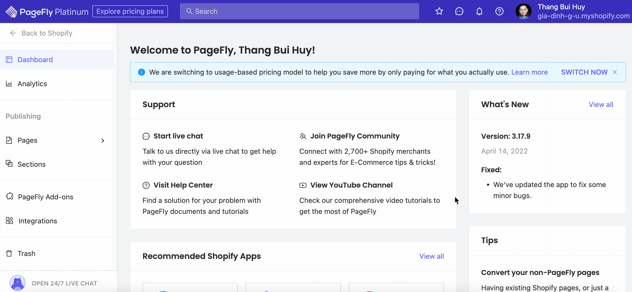Screen dimensions: 632x292
Task: Click the info icon in pricing banner
Action: point(141,72)
